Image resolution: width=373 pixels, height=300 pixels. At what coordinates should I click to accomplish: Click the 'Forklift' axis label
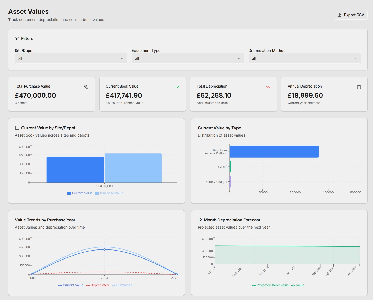coord(223,167)
